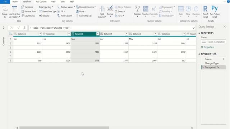Edit the query Name field

click(213, 42)
